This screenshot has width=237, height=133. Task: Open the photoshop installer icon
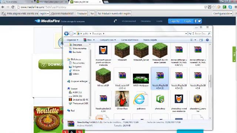coord(160,99)
